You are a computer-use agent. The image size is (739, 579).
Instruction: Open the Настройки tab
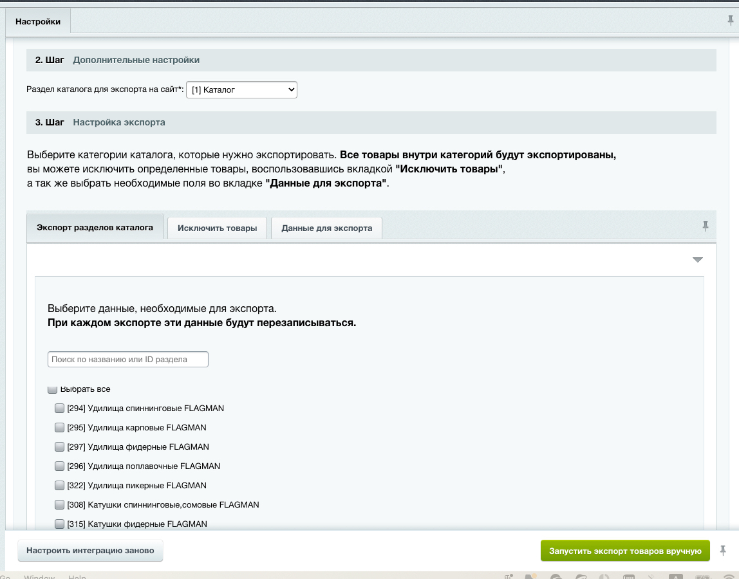point(38,21)
